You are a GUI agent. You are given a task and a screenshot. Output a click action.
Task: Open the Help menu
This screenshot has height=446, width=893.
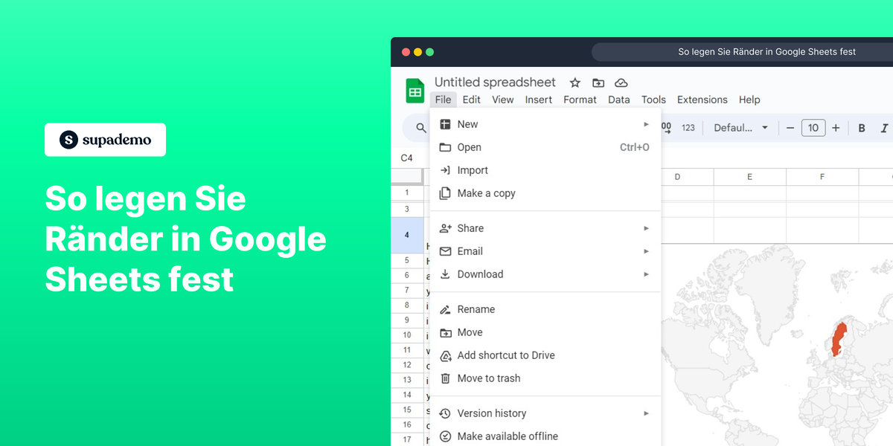point(749,100)
